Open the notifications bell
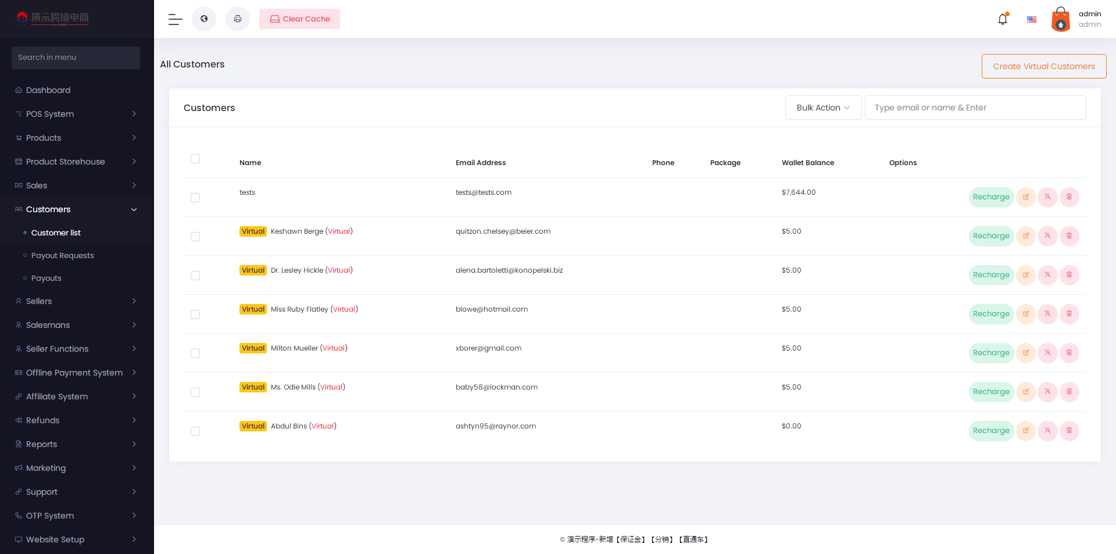The image size is (1116, 554). 1003,19
